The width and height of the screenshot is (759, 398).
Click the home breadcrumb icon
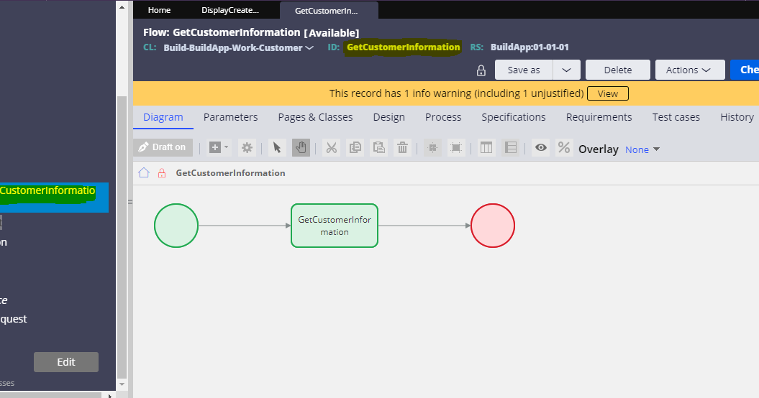point(144,172)
